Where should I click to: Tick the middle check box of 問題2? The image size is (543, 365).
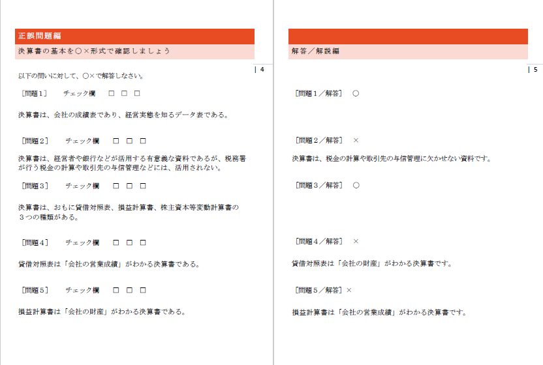pyautogui.click(x=129, y=141)
